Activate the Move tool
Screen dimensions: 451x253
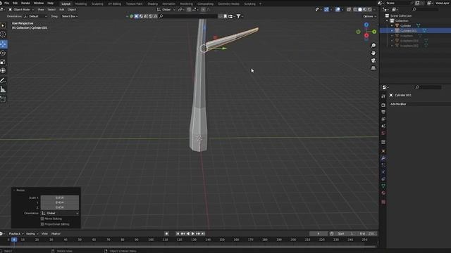3,44
